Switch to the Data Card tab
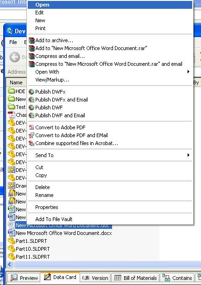 [x=60, y=278]
